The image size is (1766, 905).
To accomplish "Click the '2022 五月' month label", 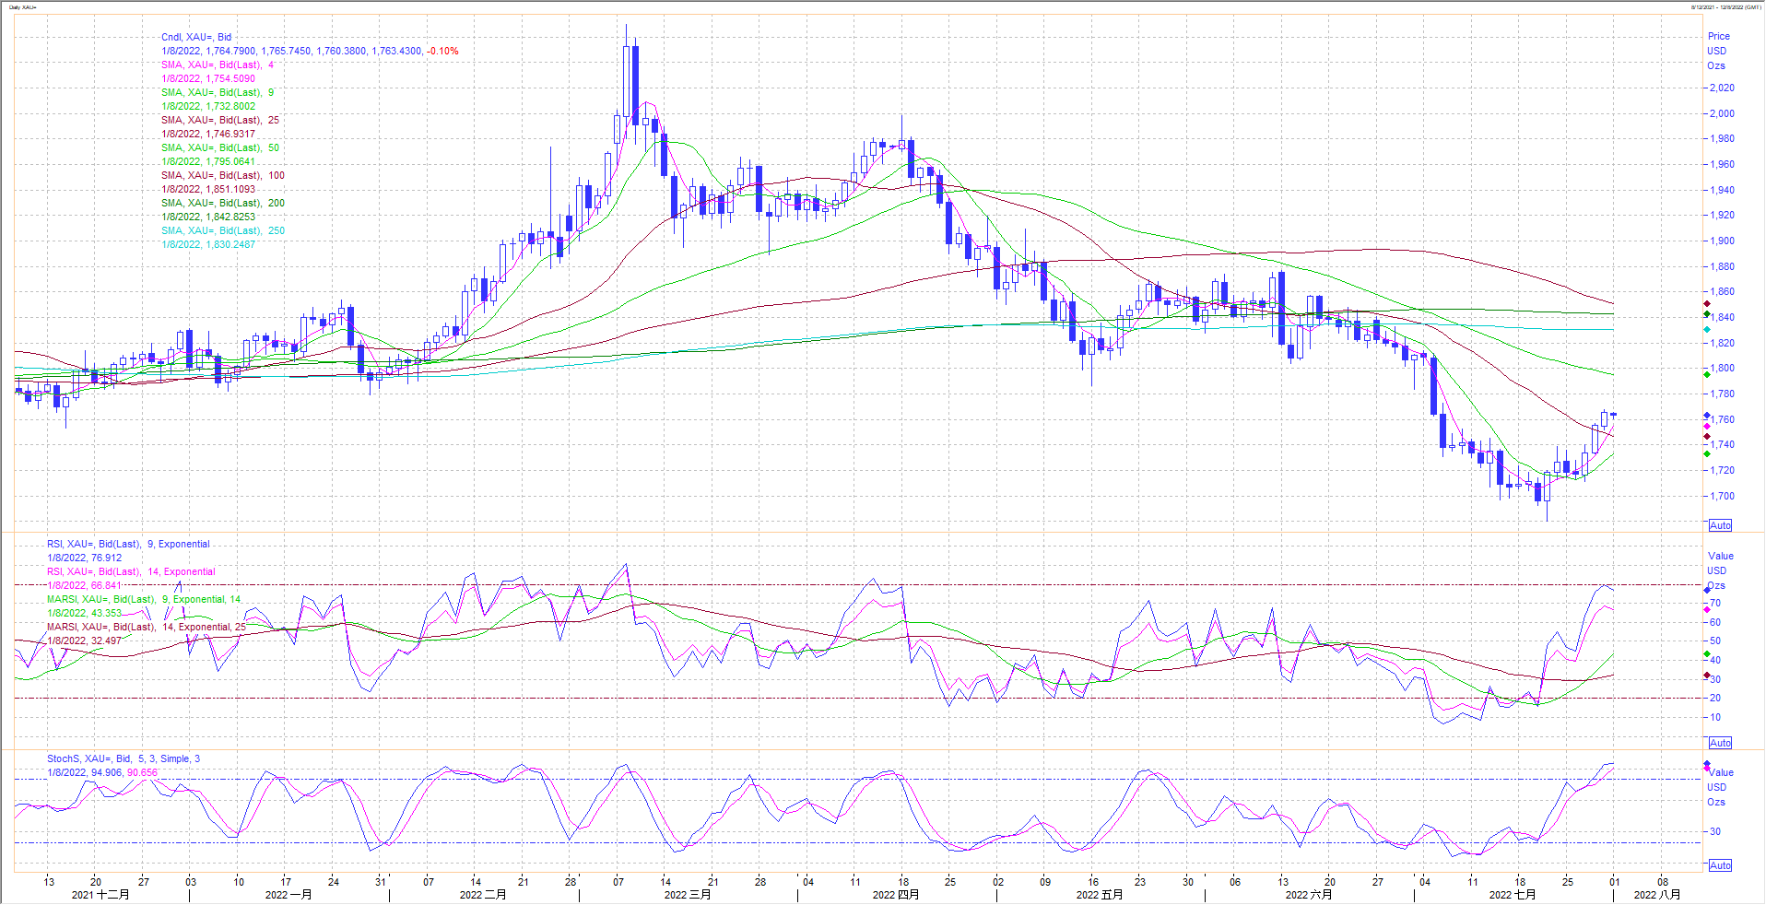I will coord(1100,895).
